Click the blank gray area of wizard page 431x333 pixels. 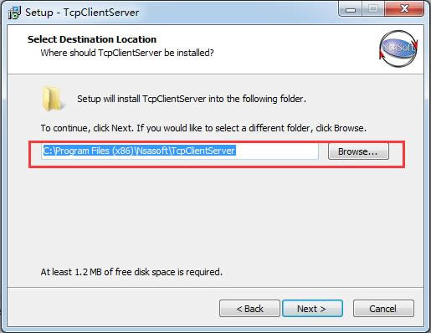point(215,218)
